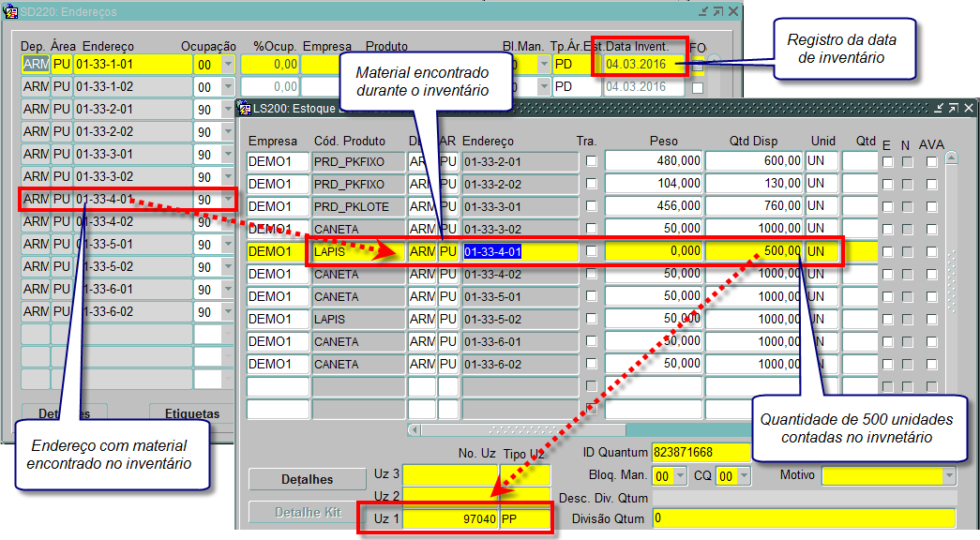Viewport: 980px width, 540px height.
Task: Minimize the SD220 Endereços window
Action: point(703,11)
